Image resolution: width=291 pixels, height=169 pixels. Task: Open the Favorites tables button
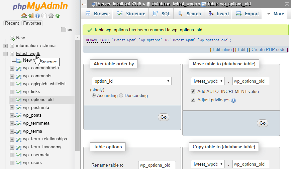[32, 23]
